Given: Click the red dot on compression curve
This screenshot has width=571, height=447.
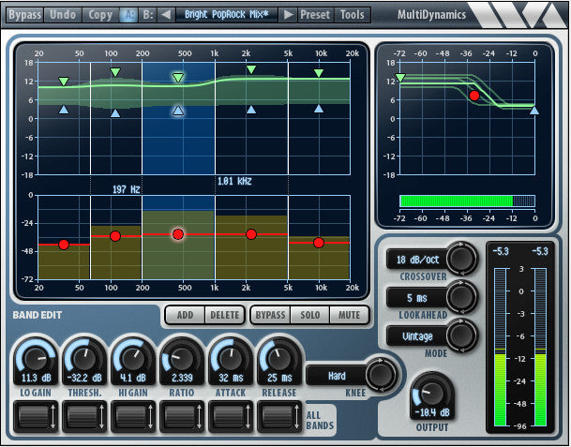Looking at the screenshot, I should coord(474,96).
